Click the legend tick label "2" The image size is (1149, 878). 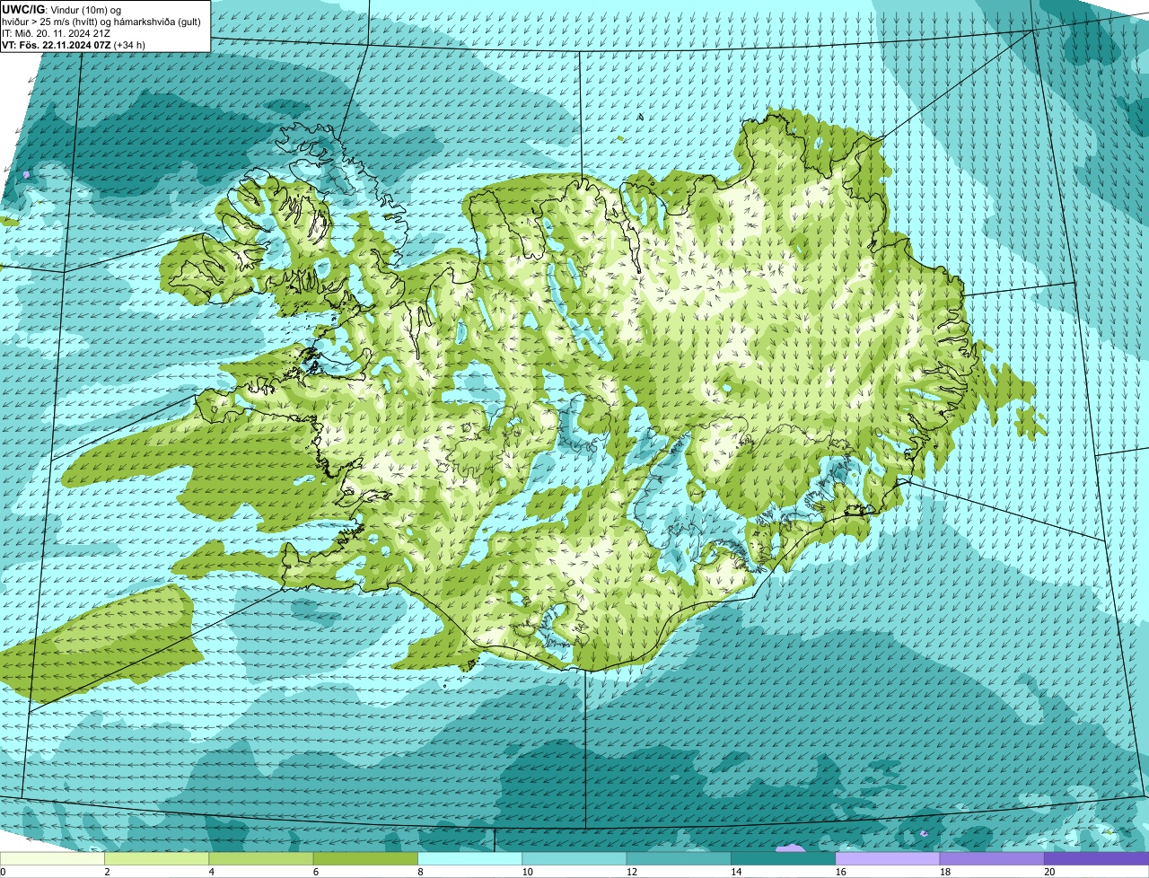tap(107, 872)
